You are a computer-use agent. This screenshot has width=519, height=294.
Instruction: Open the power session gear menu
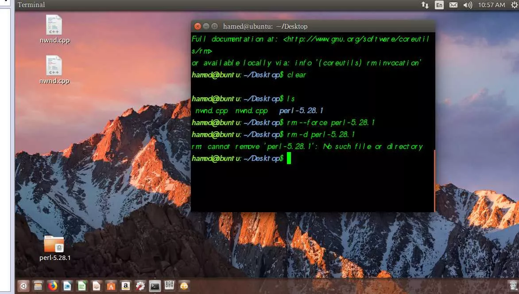tap(515, 5)
